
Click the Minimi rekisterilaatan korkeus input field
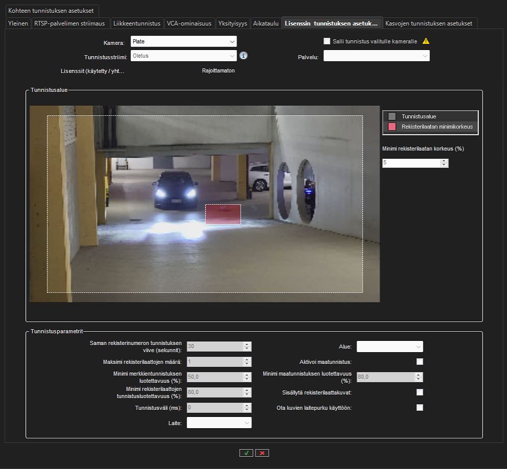pos(411,163)
